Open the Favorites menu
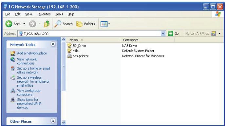Viewport: 226px width, 126px height. coord(44,14)
